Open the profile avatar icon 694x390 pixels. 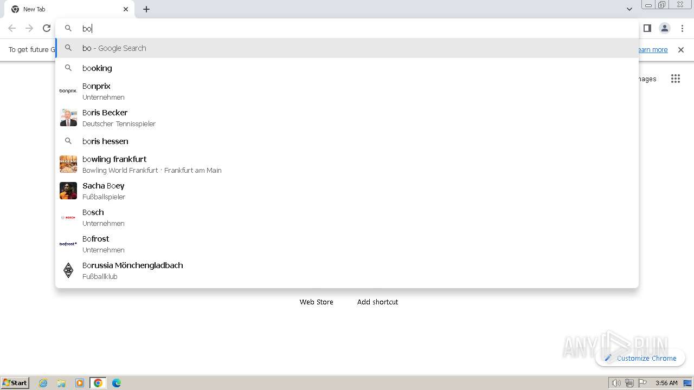664,28
